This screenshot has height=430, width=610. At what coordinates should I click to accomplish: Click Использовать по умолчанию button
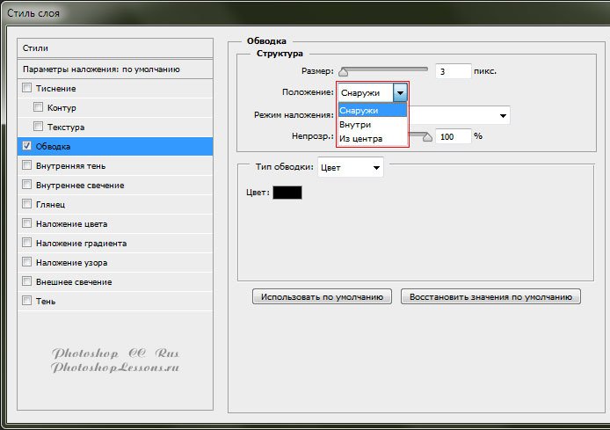[x=322, y=297]
